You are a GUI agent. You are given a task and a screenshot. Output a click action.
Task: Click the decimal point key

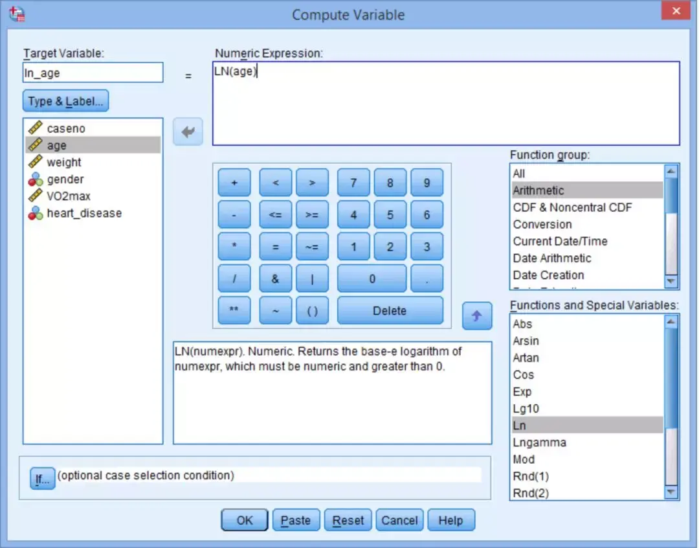tap(427, 279)
